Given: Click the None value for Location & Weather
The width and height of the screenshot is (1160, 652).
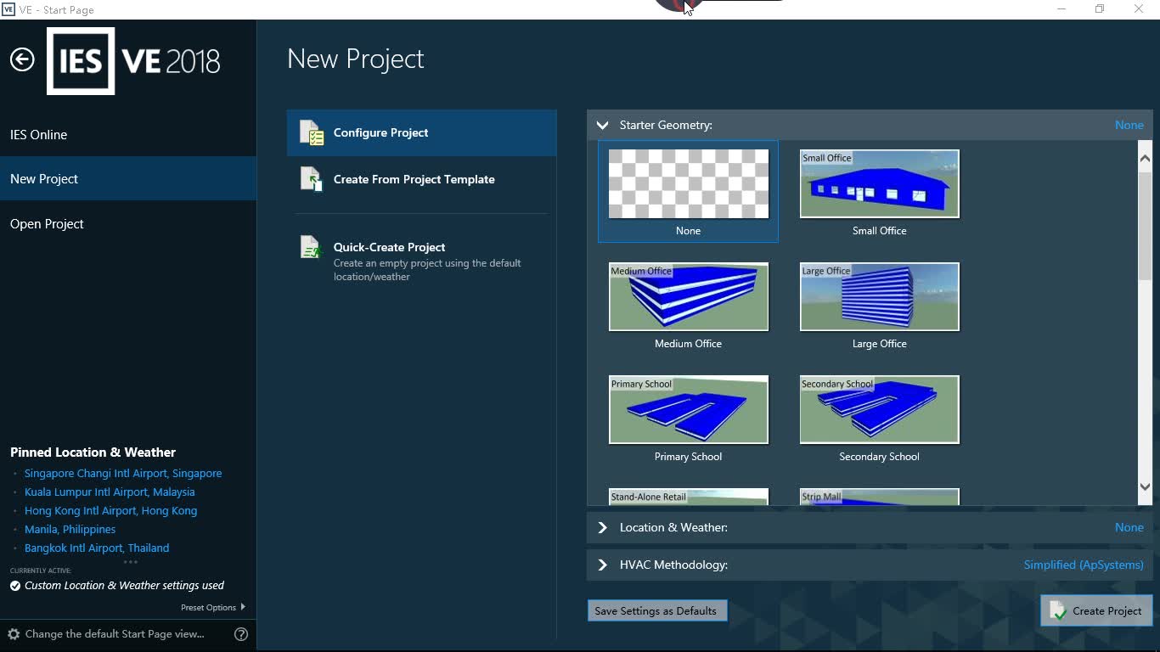Looking at the screenshot, I should (x=1129, y=527).
